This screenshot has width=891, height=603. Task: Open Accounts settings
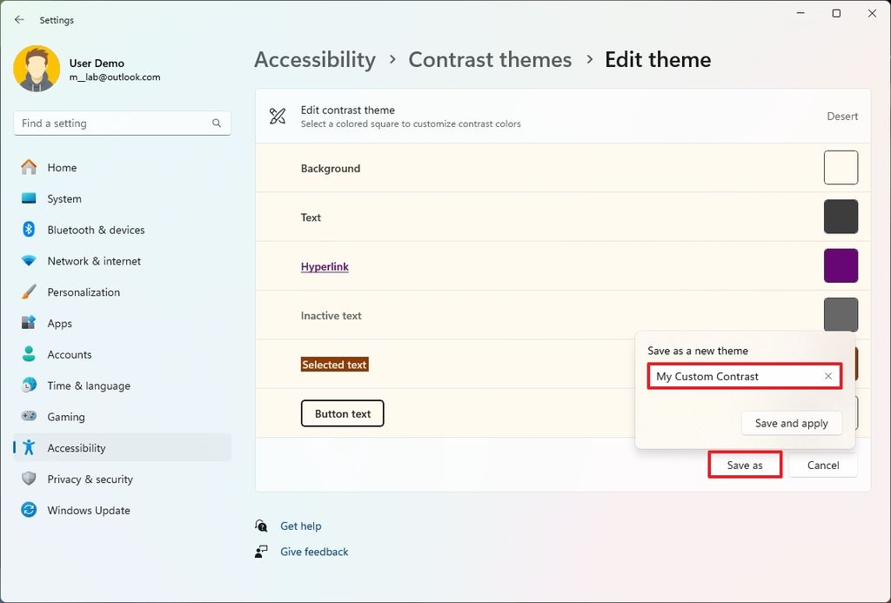[x=69, y=354]
